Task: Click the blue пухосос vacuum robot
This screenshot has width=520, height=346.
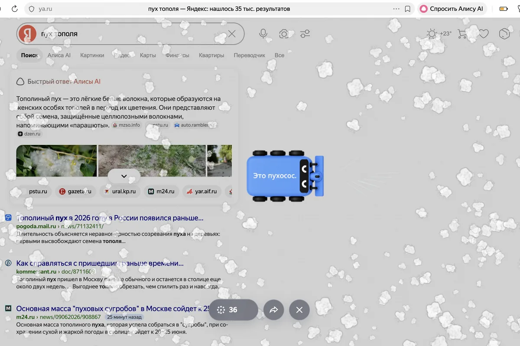Action: coord(285,176)
